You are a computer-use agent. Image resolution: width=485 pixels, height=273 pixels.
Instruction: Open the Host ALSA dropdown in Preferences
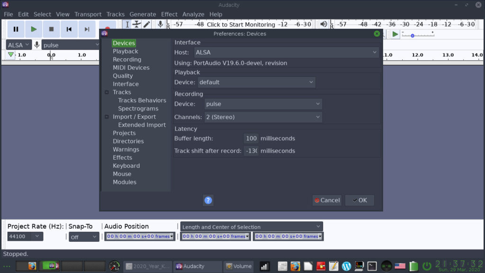pos(287,52)
